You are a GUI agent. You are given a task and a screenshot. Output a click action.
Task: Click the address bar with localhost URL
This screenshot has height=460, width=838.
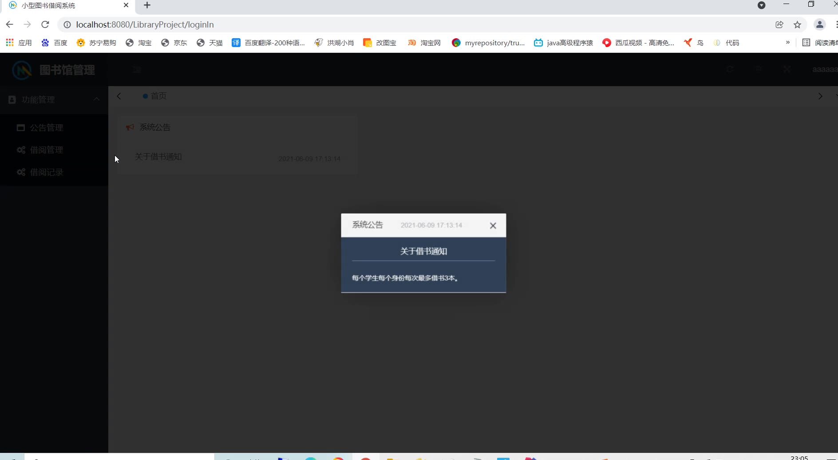(417, 24)
